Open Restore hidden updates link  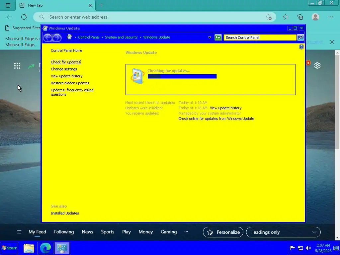click(70, 83)
